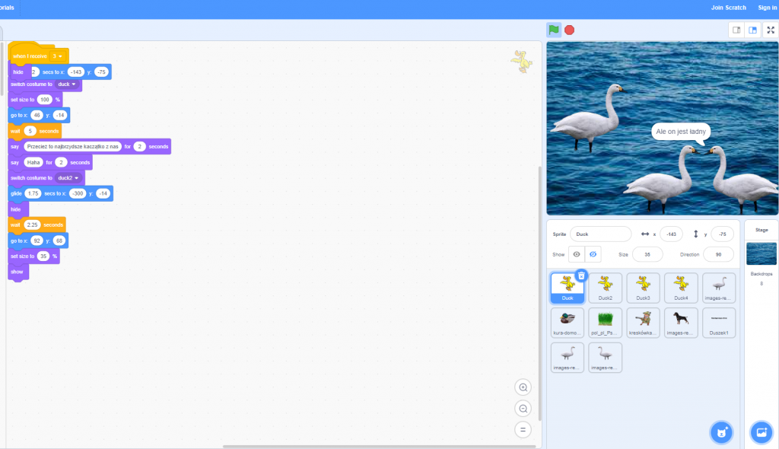Viewport: 779px width, 449px height.
Task: Open the Choose a Sprite button
Action: pos(720,432)
